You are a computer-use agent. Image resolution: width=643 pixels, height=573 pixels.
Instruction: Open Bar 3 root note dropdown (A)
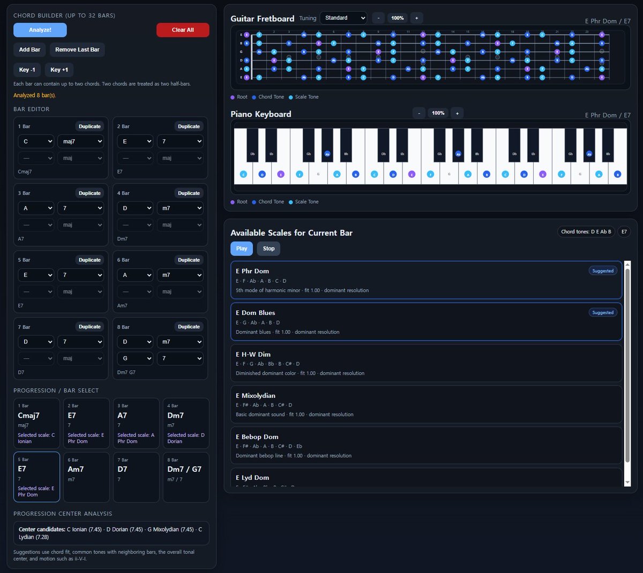[x=36, y=208]
